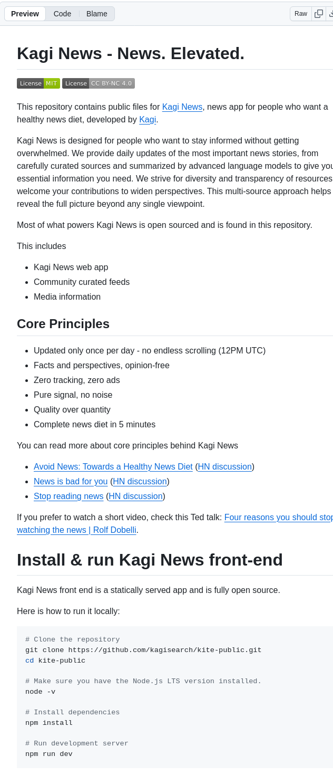Screen dimensions: 333x775
Task: Open the Raw view of the file
Action: 300,13
